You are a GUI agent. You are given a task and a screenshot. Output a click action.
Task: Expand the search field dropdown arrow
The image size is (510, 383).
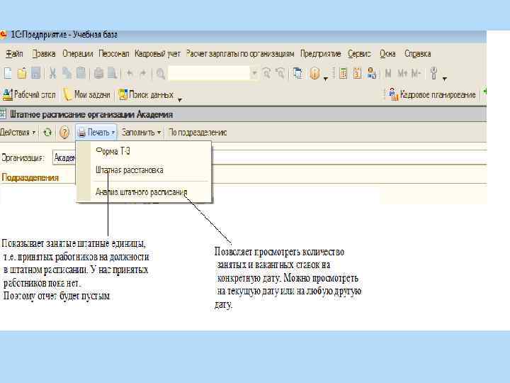(x=254, y=74)
